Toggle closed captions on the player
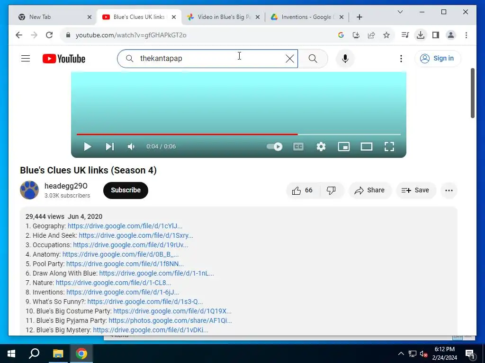The width and height of the screenshot is (485, 363). (298, 147)
